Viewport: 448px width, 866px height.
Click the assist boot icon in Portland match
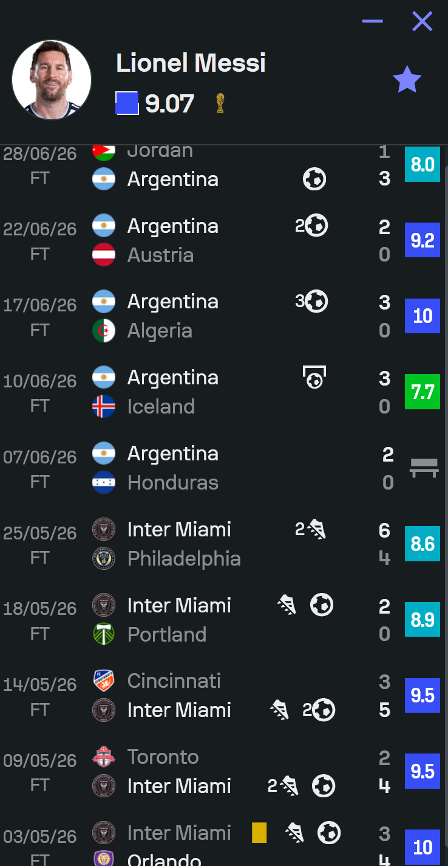coord(287,605)
